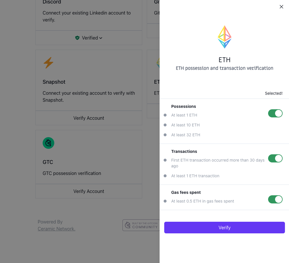The height and width of the screenshot is (263, 289).
Task: Turn off the Gas fees spent toggle
Action: [x=275, y=199]
